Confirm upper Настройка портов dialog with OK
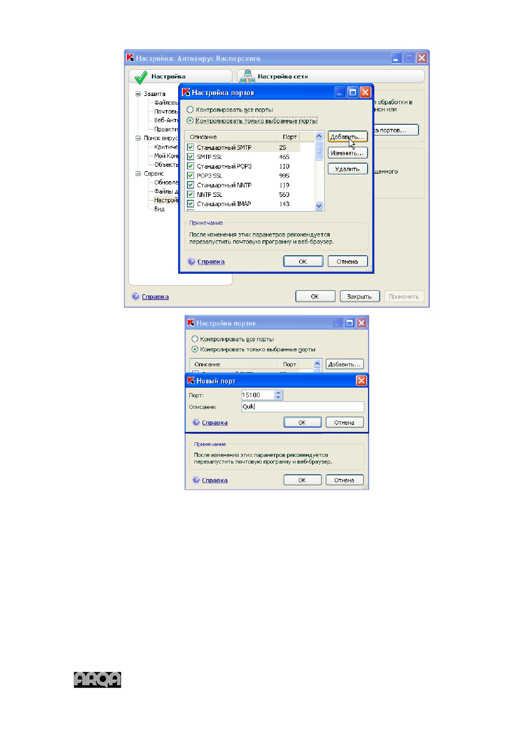Screen dimensions: 517x731 (303, 262)
